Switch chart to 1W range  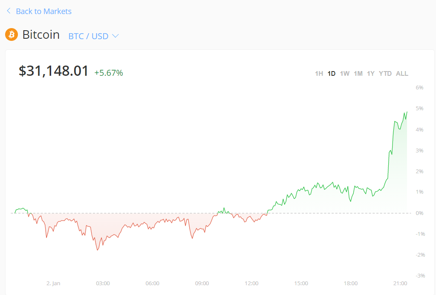click(x=345, y=74)
